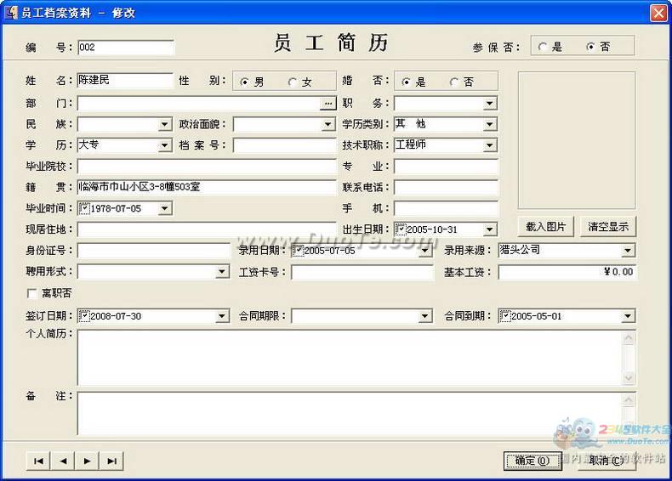Click inside the 备注 text area

tap(350, 413)
